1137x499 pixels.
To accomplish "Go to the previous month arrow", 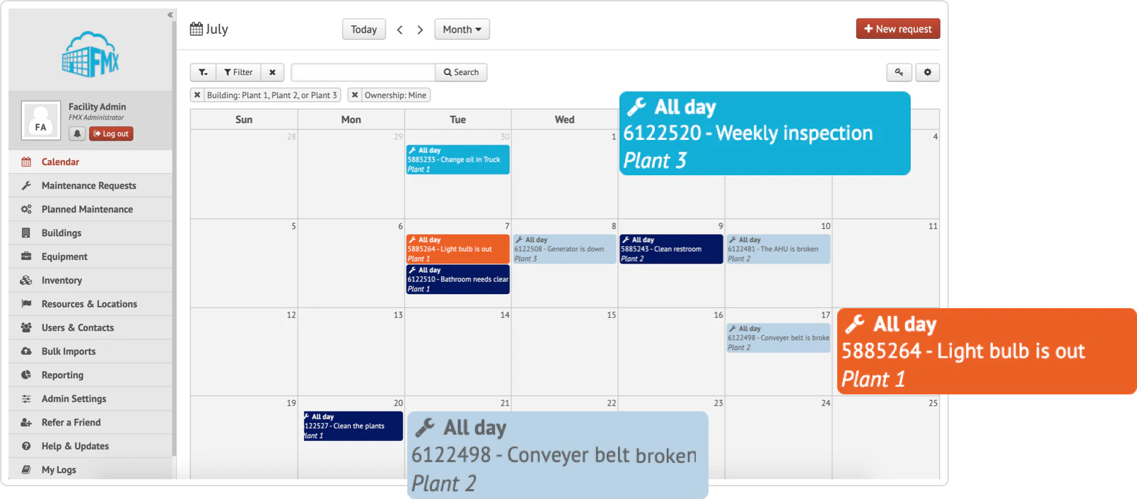I will (400, 30).
